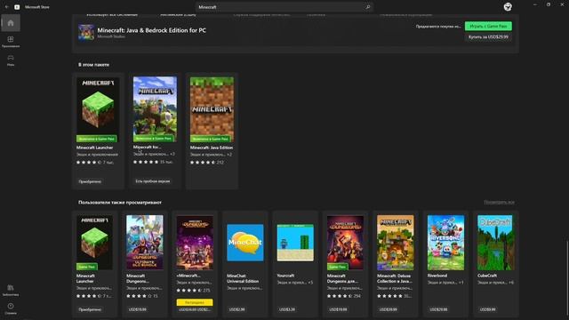Open the Yourcraft game card

click(295, 264)
